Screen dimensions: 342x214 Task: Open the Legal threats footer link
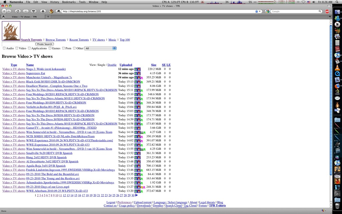[207, 202]
